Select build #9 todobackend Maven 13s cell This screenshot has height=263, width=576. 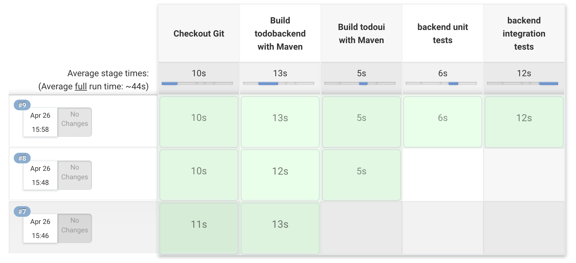(280, 122)
